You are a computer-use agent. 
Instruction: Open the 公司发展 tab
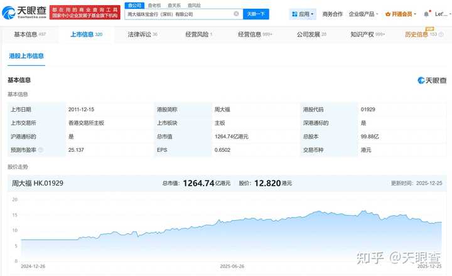pyautogui.click(x=311, y=34)
